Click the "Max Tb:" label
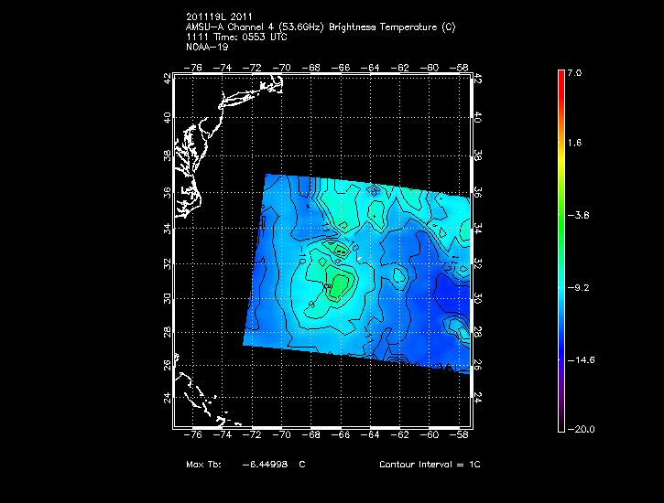Screen dimensions: 664x503 (x=203, y=464)
